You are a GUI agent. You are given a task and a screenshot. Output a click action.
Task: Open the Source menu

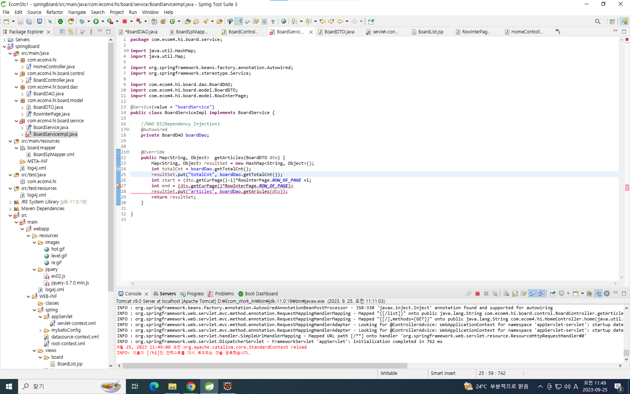pyautogui.click(x=34, y=12)
